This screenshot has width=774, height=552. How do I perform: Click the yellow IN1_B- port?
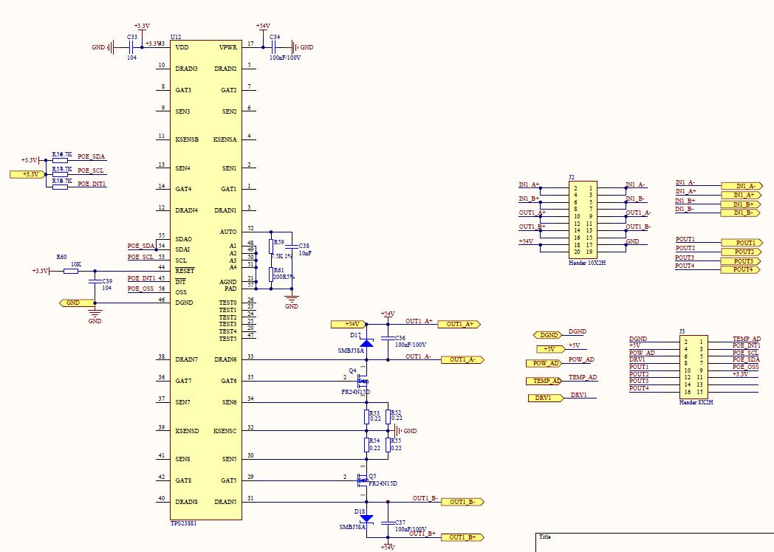(x=741, y=213)
